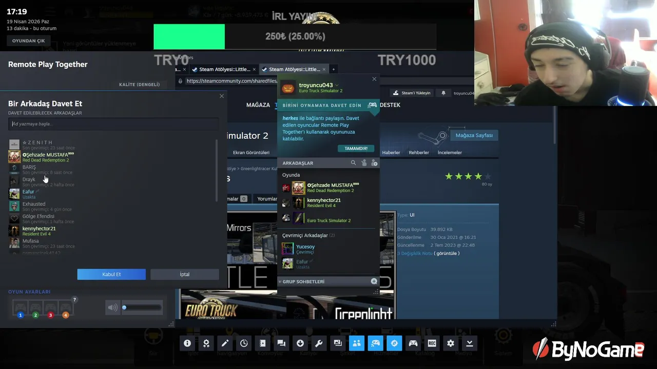Focus the friend name search field
Screen dimensions: 657x369
pyautogui.click(x=113, y=124)
